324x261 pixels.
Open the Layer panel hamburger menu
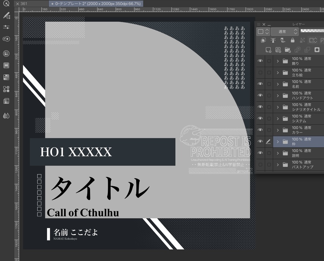click(259, 24)
